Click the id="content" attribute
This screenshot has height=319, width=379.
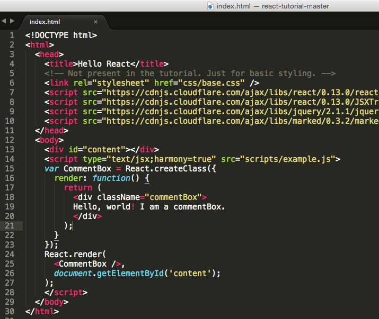97,150
